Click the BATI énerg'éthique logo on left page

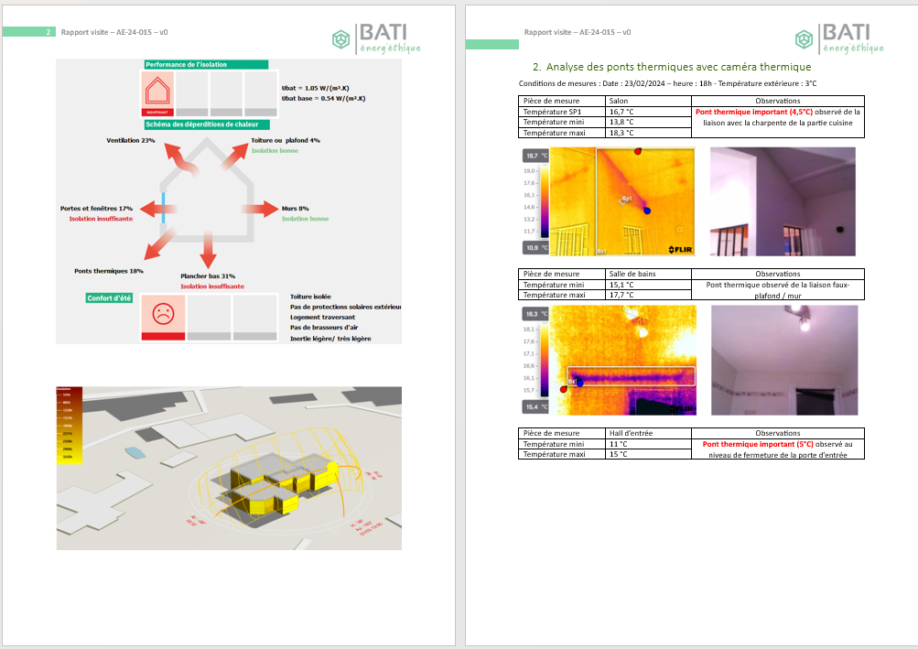[376, 38]
